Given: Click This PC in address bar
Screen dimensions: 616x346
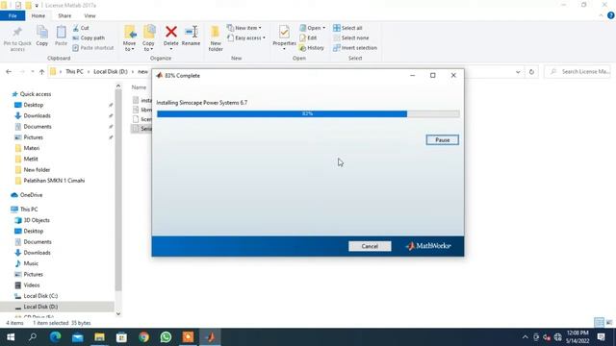Looking at the screenshot, I should pyautogui.click(x=74, y=72).
